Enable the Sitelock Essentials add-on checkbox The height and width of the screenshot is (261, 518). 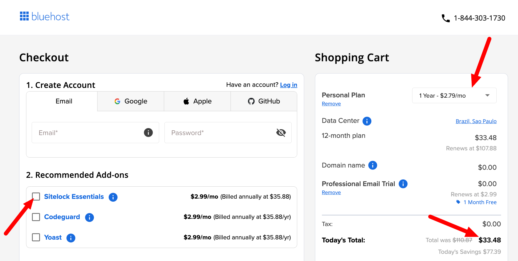(x=36, y=196)
